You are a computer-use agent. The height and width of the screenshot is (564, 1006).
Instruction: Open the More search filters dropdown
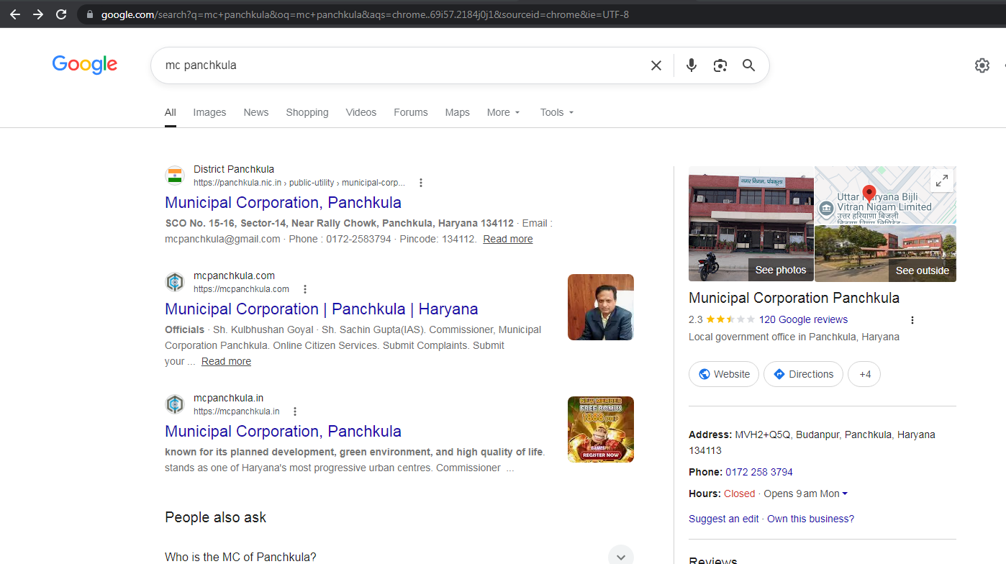(x=504, y=112)
